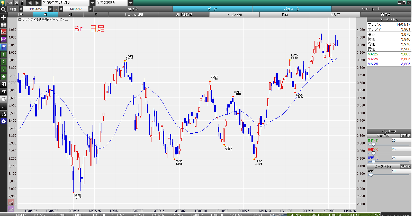Viewport: 414px width, 216px height.
Task: Toggle the 週 weekly timeframe
Action: pyautogui.click(x=71, y=15)
